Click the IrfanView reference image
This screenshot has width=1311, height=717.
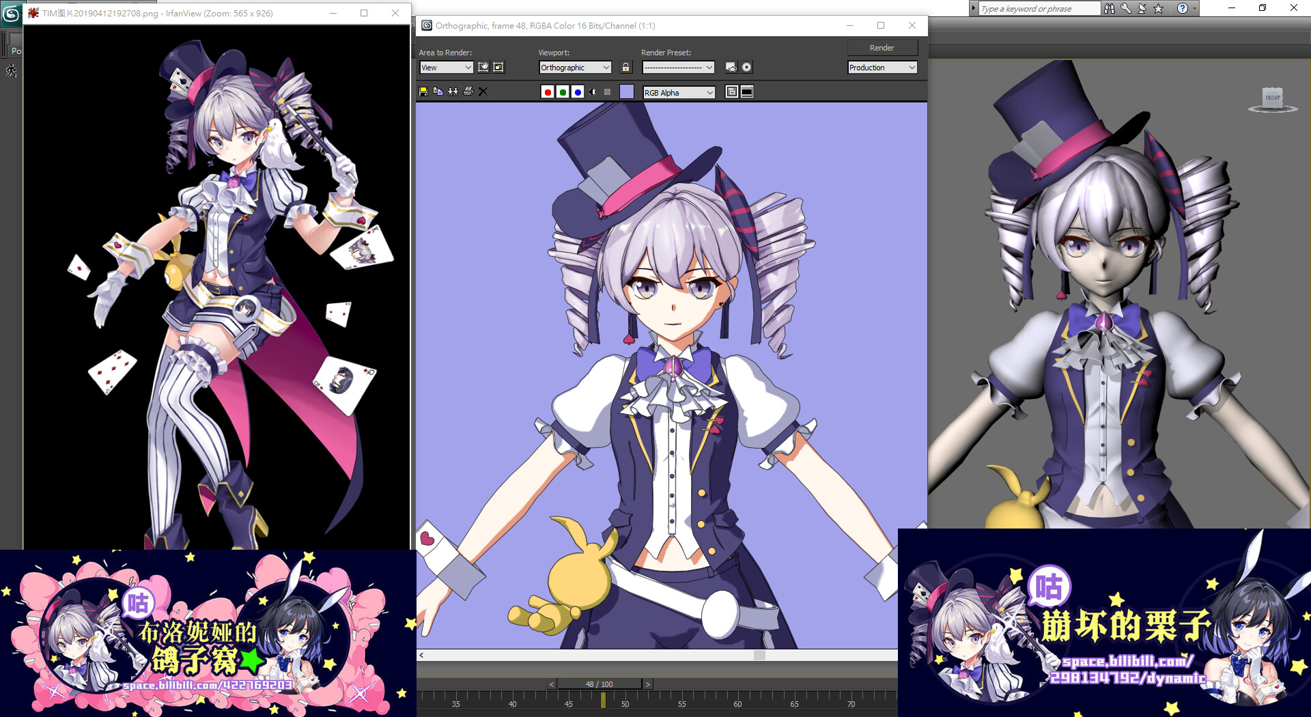point(216,287)
